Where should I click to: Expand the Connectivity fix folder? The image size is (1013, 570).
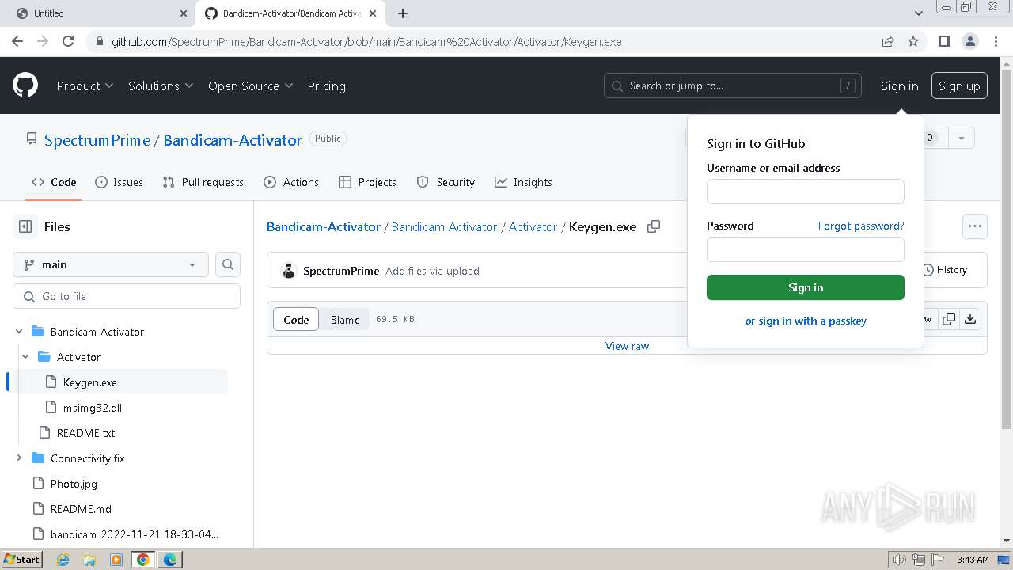[x=19, y=458]
